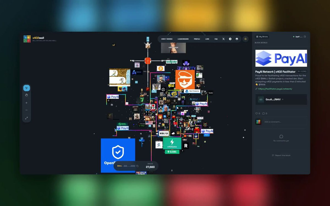Screen dimensions: 330x206
Task: Click the PayAI banner in block details
Action: [281, 58]
